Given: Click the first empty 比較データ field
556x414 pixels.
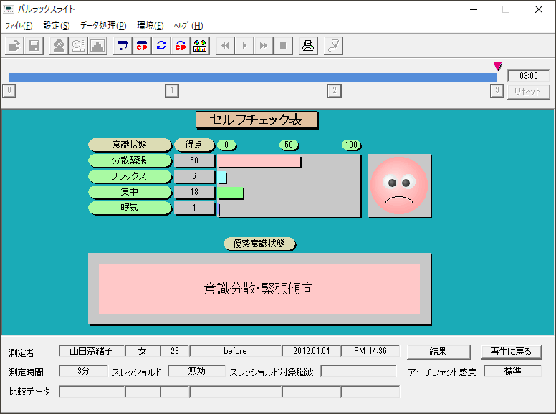Looking at the screenshot, I should click(x=92, y=392).
